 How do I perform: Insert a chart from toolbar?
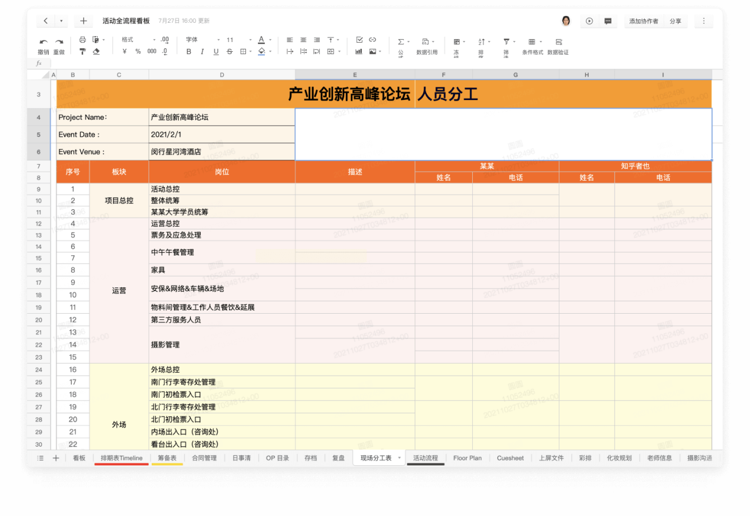coord(359,51)
